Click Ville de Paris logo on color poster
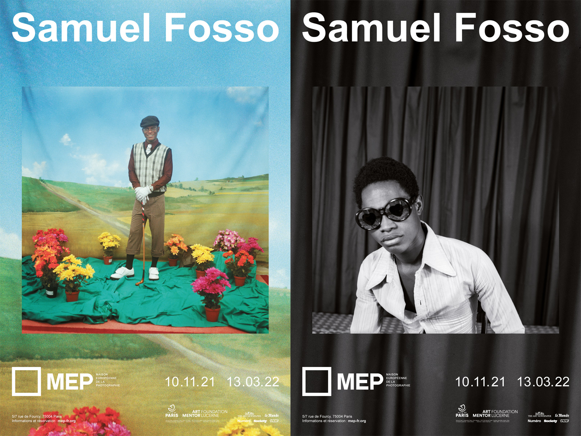 172,411
